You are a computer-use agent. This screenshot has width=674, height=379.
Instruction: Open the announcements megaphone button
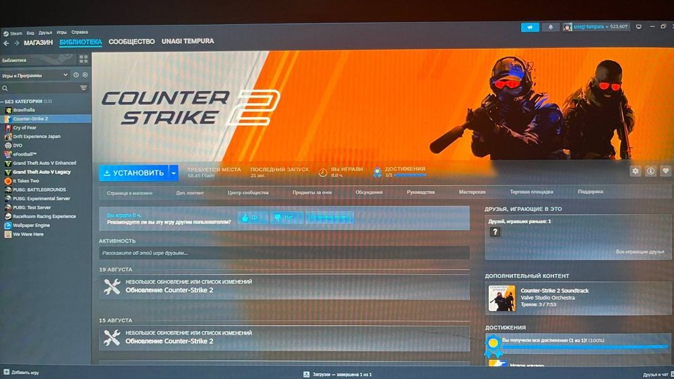(530, 28)
